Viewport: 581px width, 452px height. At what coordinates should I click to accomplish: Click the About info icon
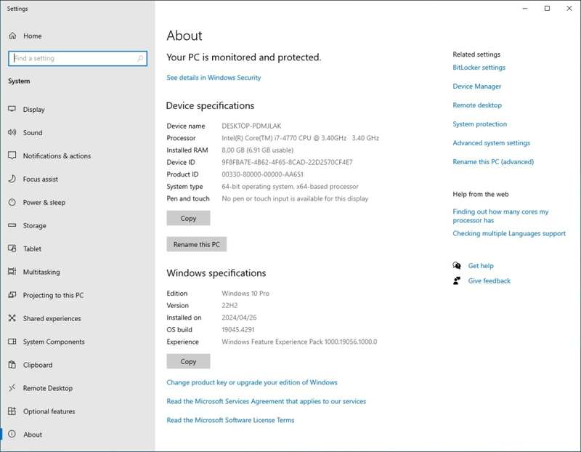[12, 435]
